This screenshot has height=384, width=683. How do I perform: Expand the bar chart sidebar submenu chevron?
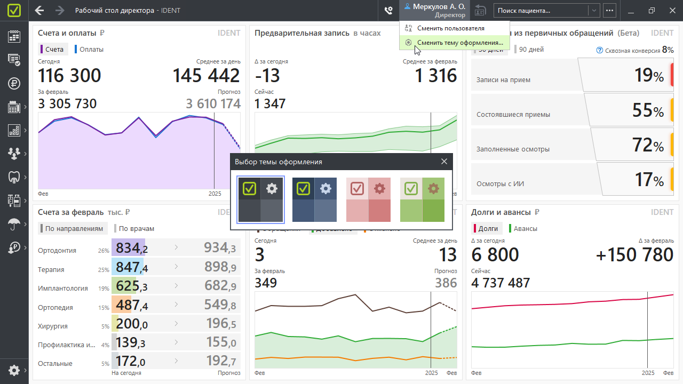[x=25, y=131]
